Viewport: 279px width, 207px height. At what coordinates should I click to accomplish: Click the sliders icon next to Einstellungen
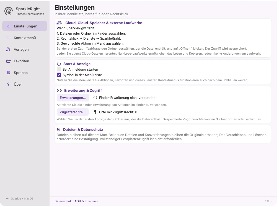point(8,26)
